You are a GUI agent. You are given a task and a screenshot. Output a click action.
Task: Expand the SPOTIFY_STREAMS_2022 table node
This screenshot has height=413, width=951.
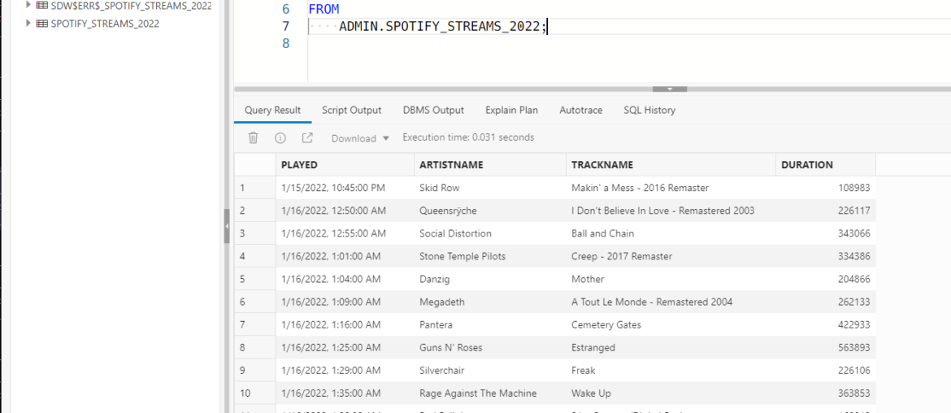(x=28, y=24)
